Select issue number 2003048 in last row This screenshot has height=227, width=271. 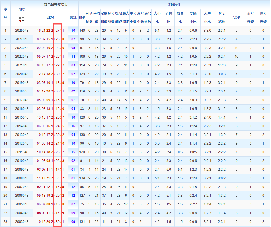(22, 222)
